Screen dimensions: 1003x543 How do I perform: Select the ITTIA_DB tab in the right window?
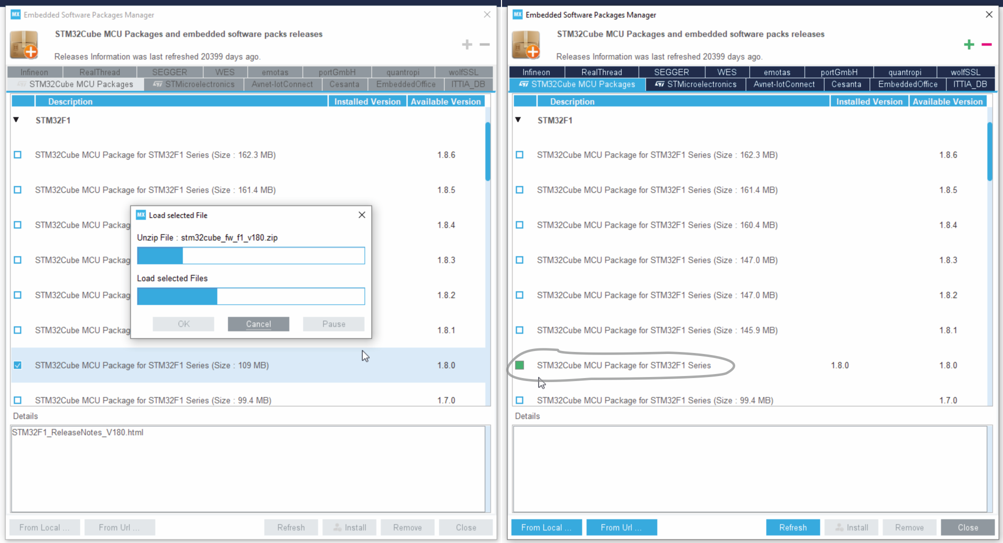(x=970, y=84)
